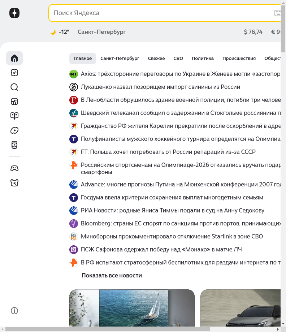Click the Санкт-Петербург city link near weather
The width and height of the screenshot is (286, 332).
point(101,32)
